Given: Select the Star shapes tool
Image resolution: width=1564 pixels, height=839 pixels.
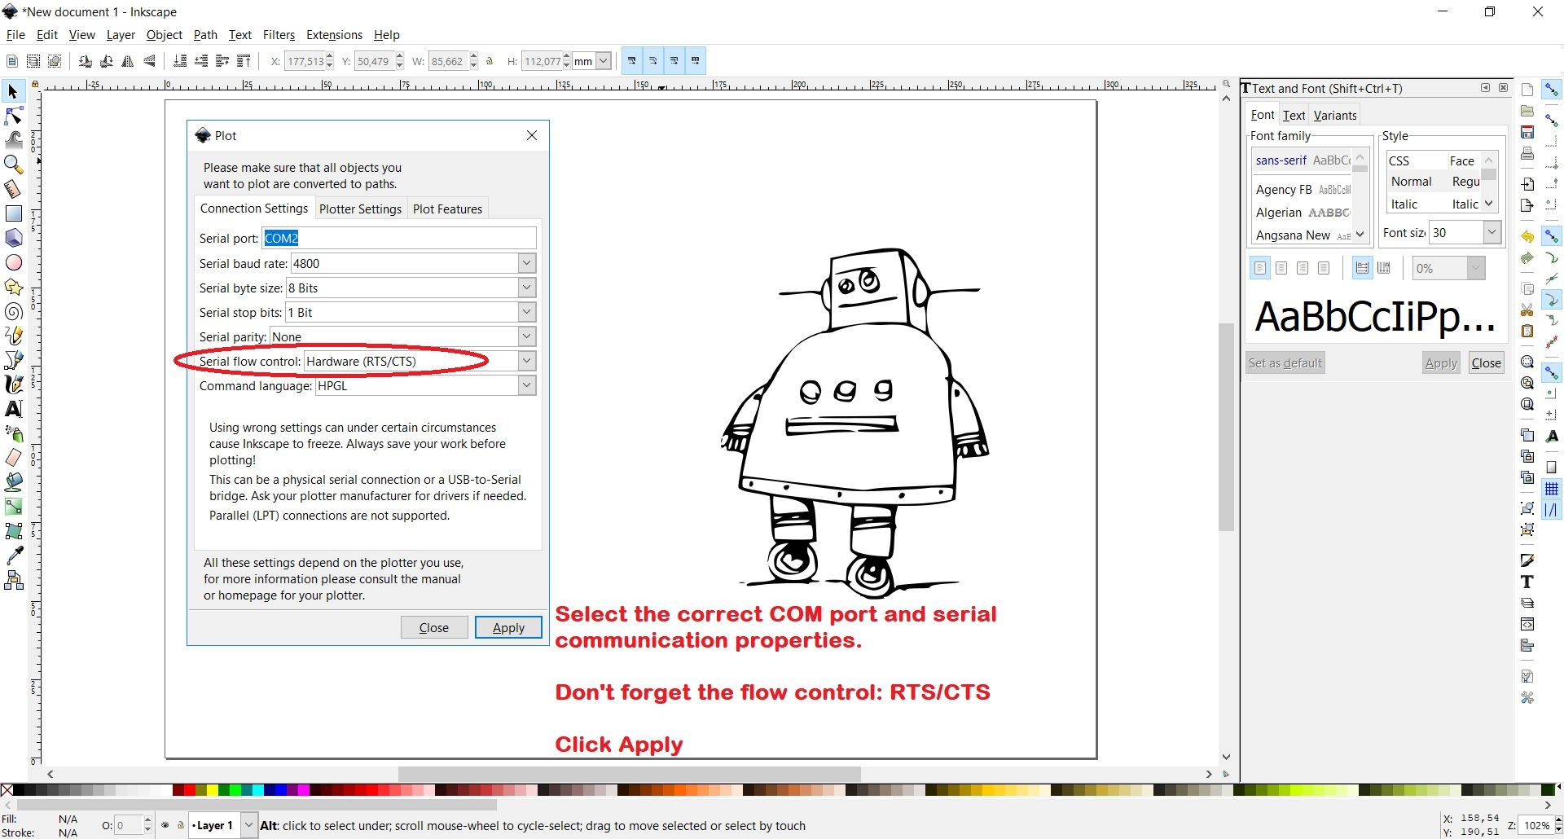Looking at the screenshot, I should point(14,287).
